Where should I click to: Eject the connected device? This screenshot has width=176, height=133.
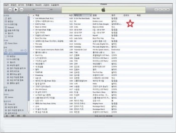coord(25,50)
